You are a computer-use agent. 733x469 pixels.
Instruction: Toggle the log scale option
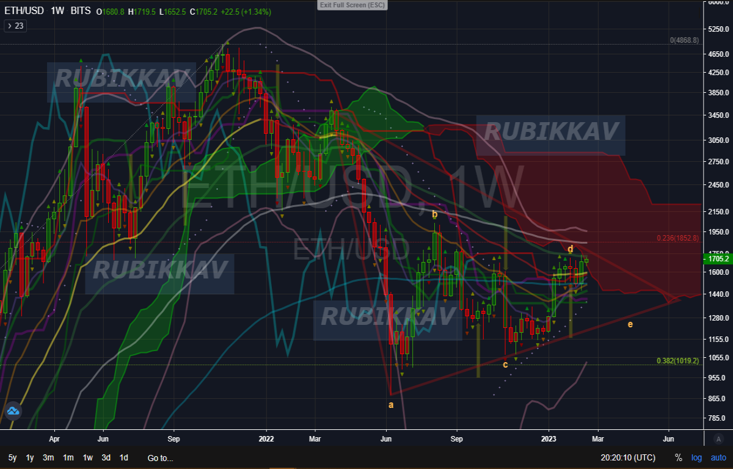[x=696, y=457]
